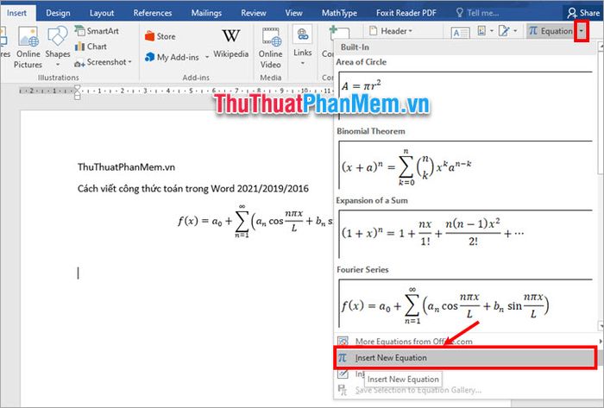Image resolution: width=604 pixels, height=408 pixels.
Task: Click the Signature Line icon
Action: [504, 30]
